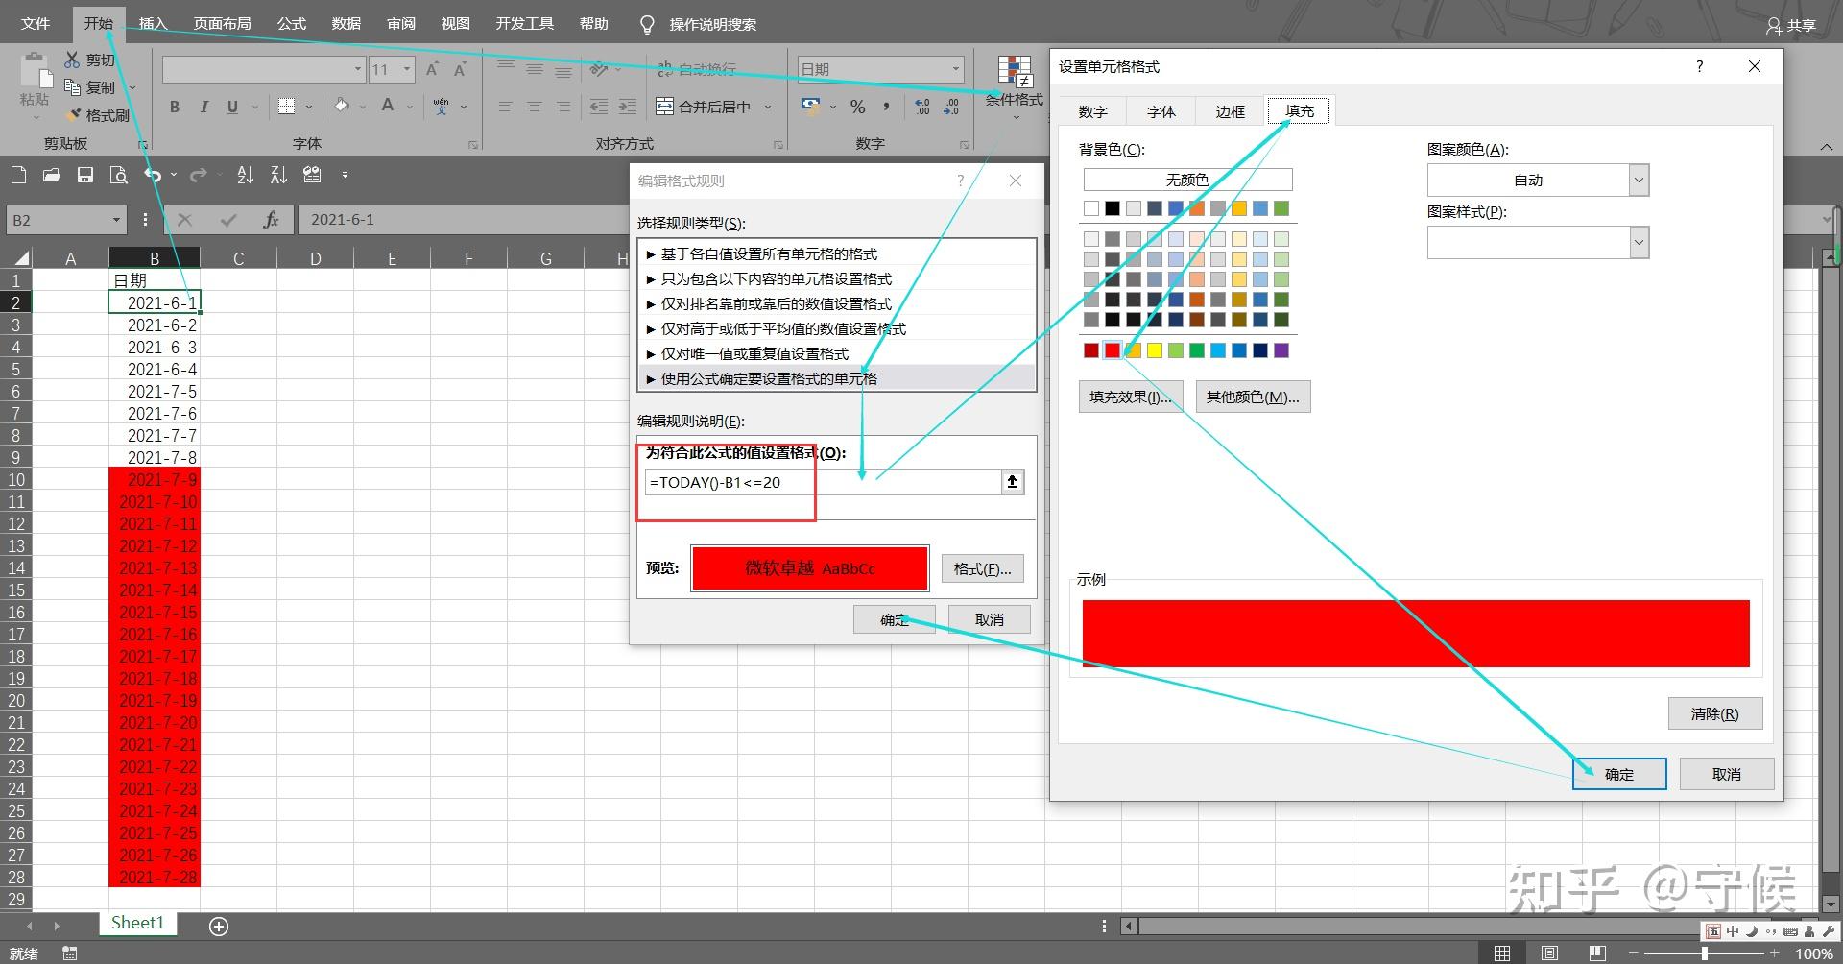Click the collapse range arrow beside formula box
Viewport: 1843px width, 964px height.
tap(1012, 482)
